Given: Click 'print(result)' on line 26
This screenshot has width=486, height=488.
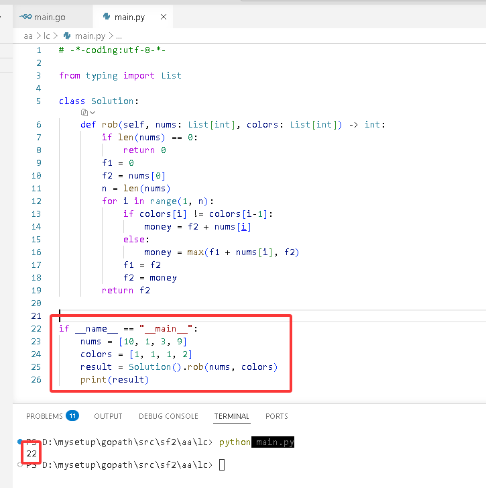Looking at the screenshot, I should pyautogui.click(x=115, y=380).
